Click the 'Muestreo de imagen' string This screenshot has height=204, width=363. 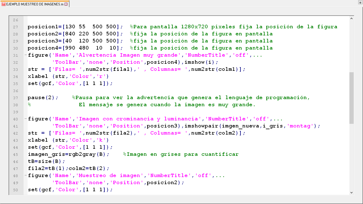109,175
